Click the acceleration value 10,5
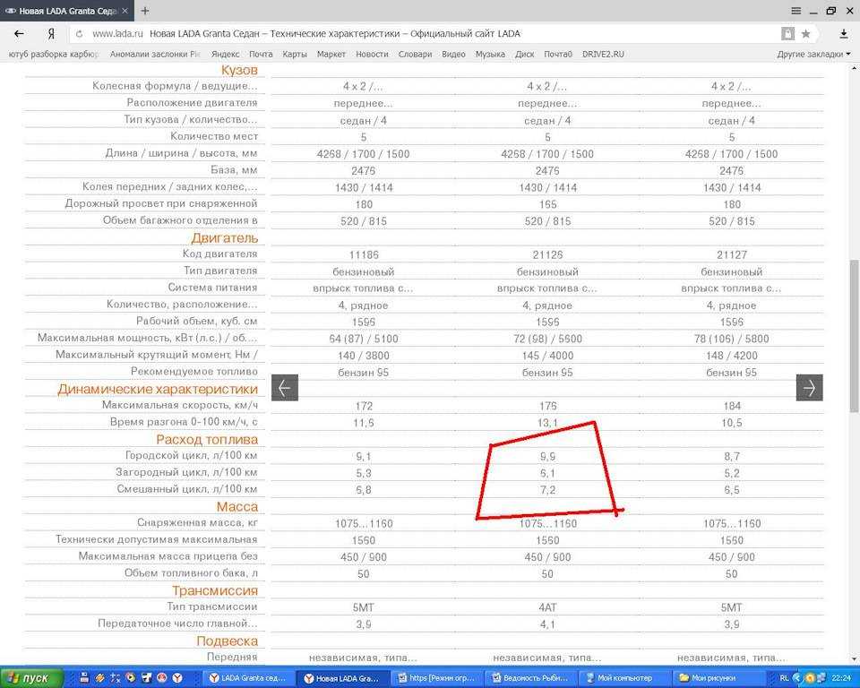This screenshot has width=860, height=688. pyautogui.click(x=732, y=423)
